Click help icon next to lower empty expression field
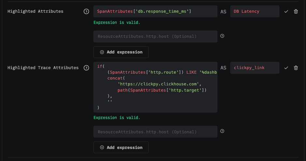Viewport: 306px width, 161px height. (222, 131)
